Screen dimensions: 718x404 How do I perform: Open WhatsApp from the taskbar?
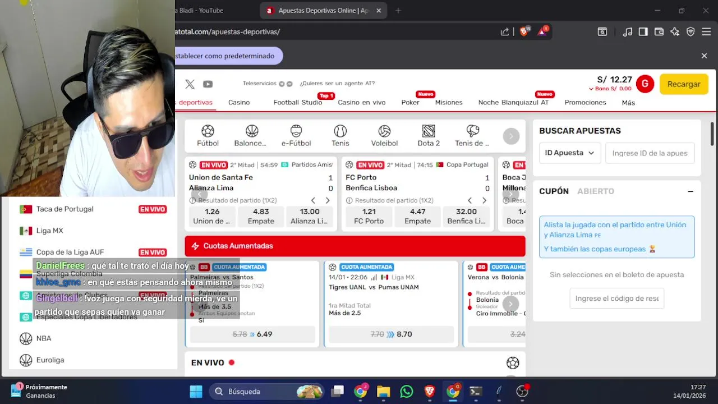(x=406, y=391)
